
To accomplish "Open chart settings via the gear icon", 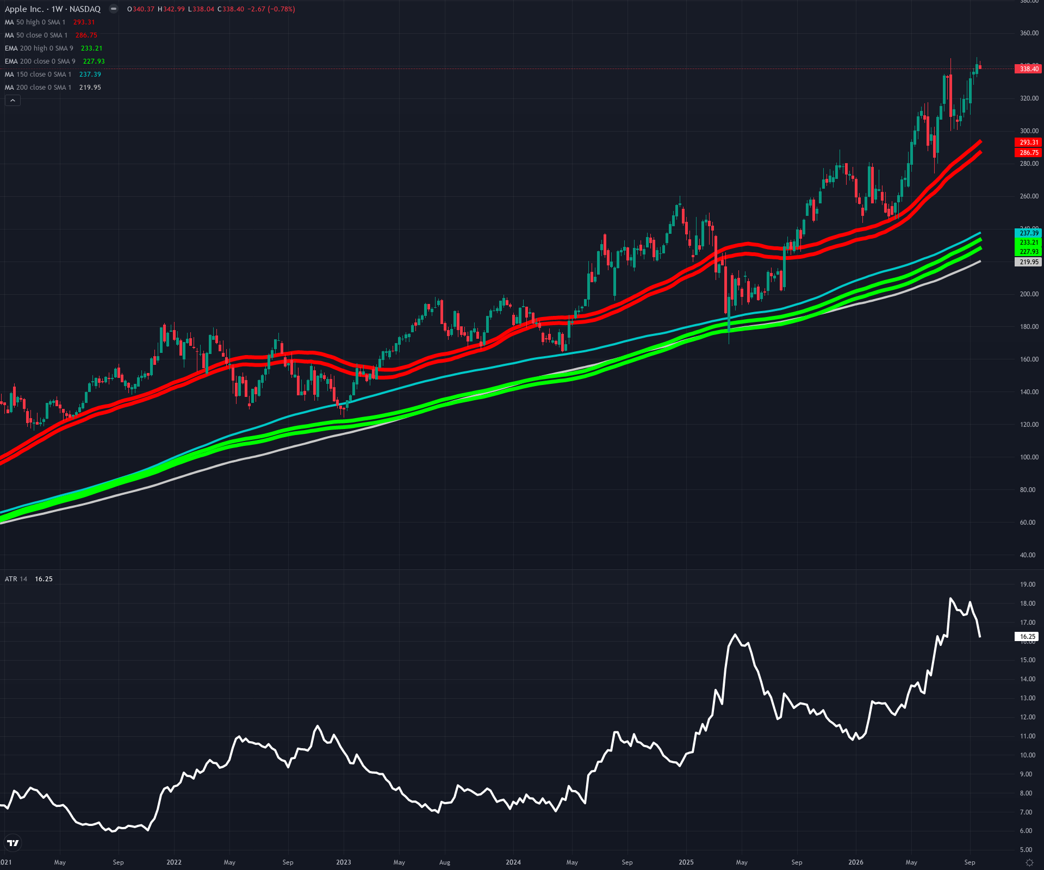I will pyautogui.click(x=1029, y=862).
